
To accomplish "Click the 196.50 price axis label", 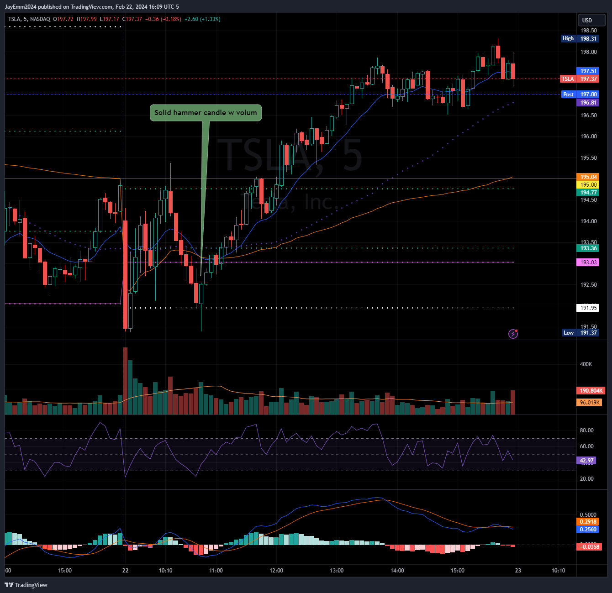I will click(x=588, y=115).
